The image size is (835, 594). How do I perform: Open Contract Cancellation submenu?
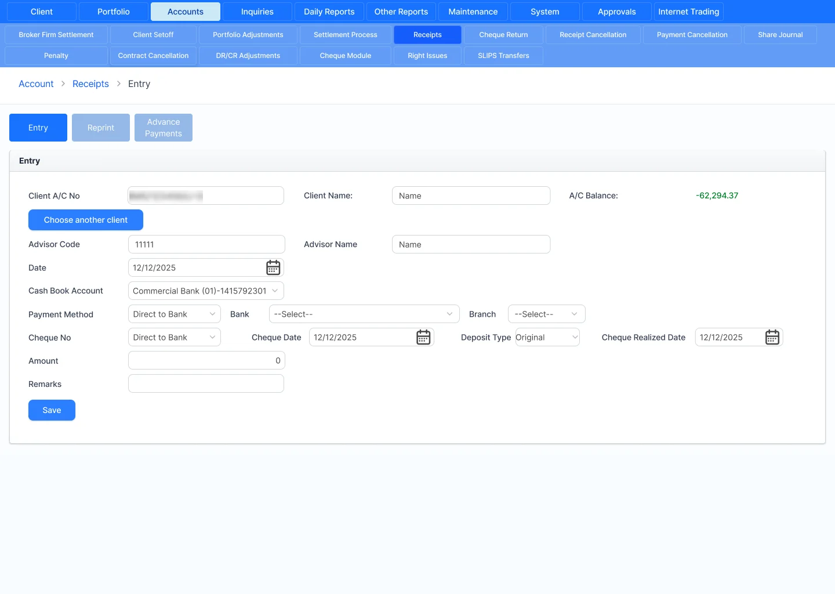(x=153, y=56)
